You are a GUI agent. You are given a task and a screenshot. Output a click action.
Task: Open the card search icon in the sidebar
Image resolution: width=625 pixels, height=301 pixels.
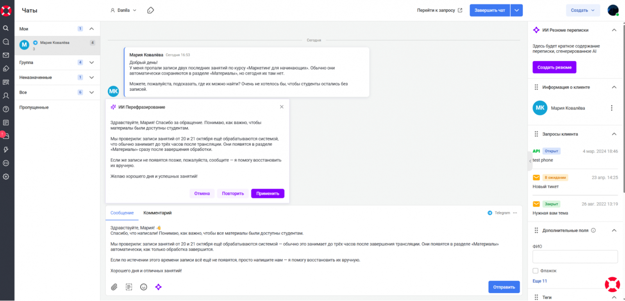pos(6,82)
